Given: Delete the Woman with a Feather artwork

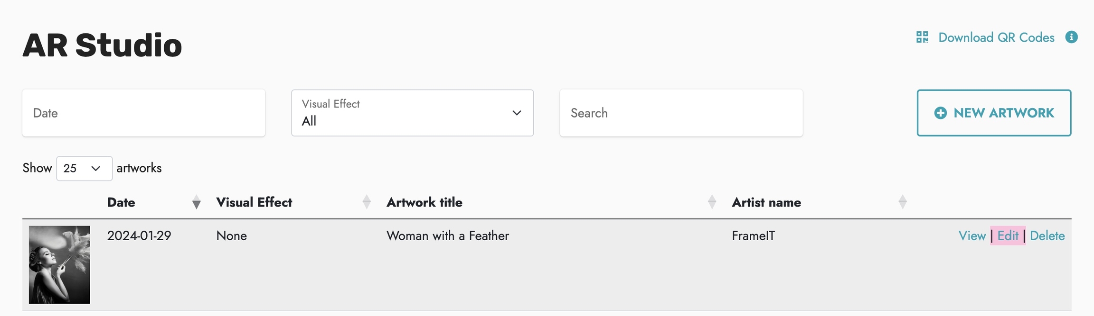Looking at the screenshot, I should [1047, 236].
